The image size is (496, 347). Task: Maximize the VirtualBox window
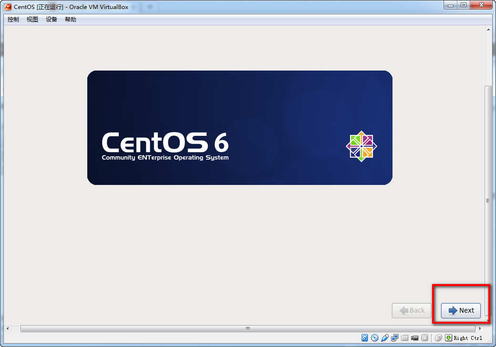point(464,5)
